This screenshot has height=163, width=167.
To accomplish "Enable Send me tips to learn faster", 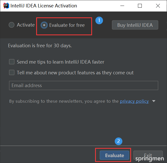I will coord(12,62).
